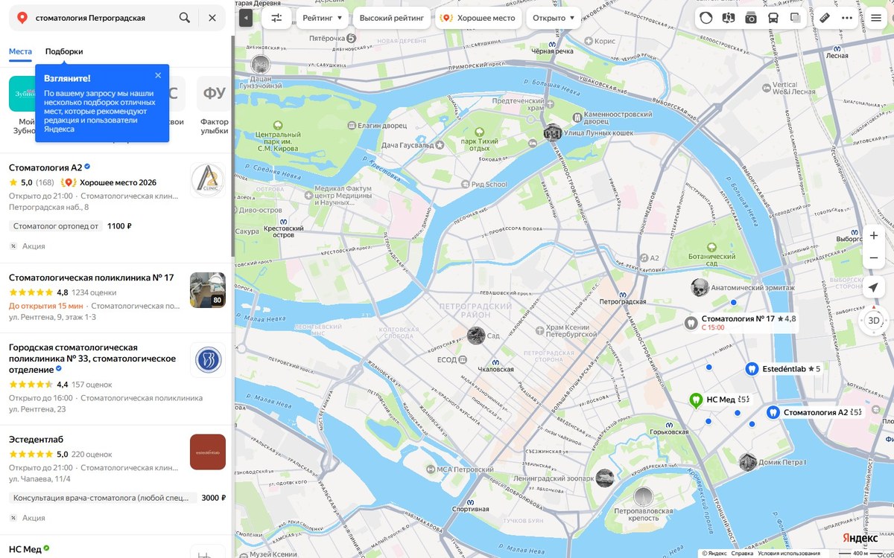
Task: Toggle the 3D map view
Action: tap(874, 321)
